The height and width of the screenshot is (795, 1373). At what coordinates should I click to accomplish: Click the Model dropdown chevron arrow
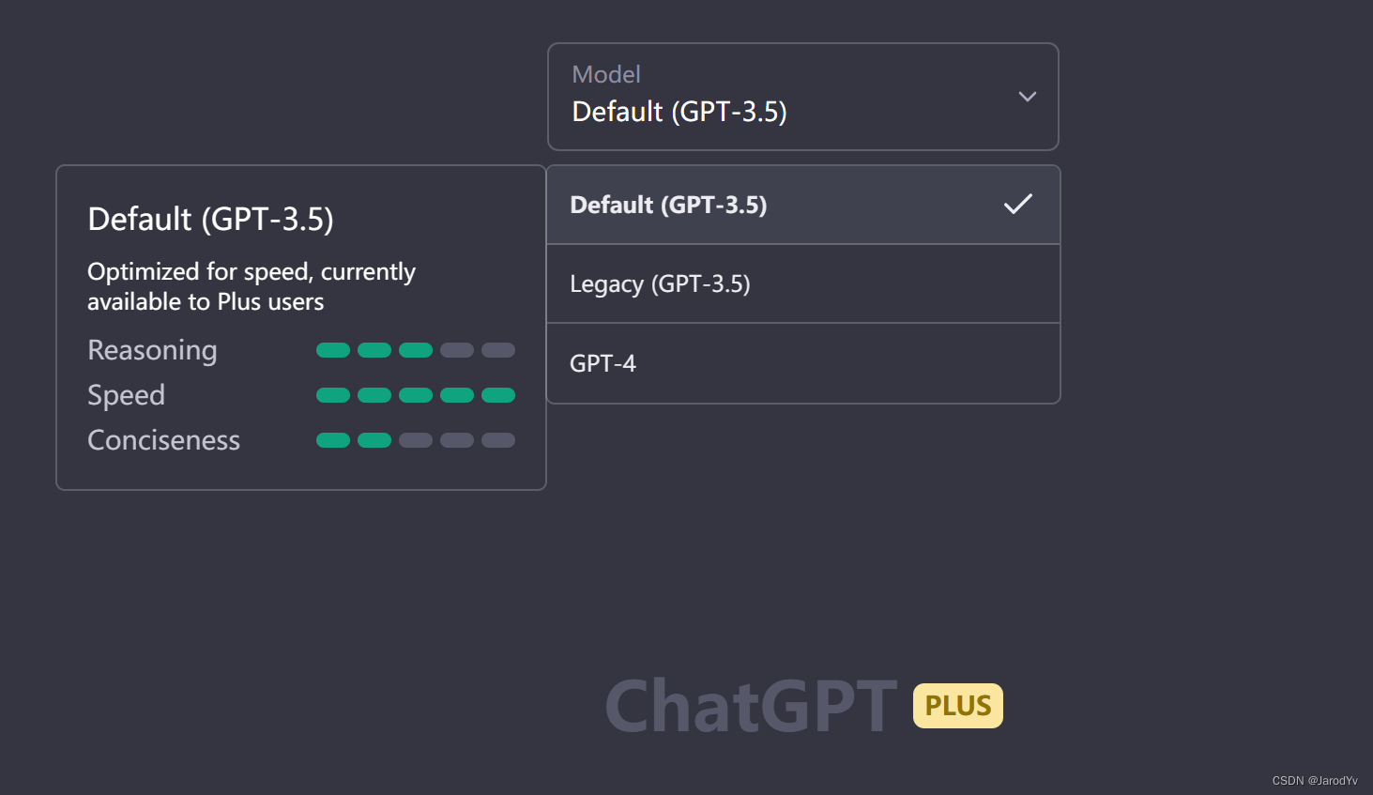1027,97
